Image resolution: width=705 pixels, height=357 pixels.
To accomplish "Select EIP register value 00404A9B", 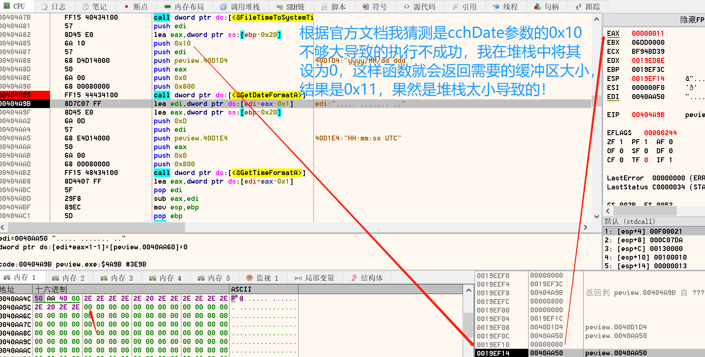I will click(648, 115).
